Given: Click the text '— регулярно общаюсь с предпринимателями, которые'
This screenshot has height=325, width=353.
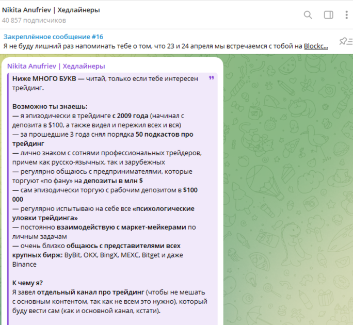Looking at the screenshot, I should click(102, 171).
